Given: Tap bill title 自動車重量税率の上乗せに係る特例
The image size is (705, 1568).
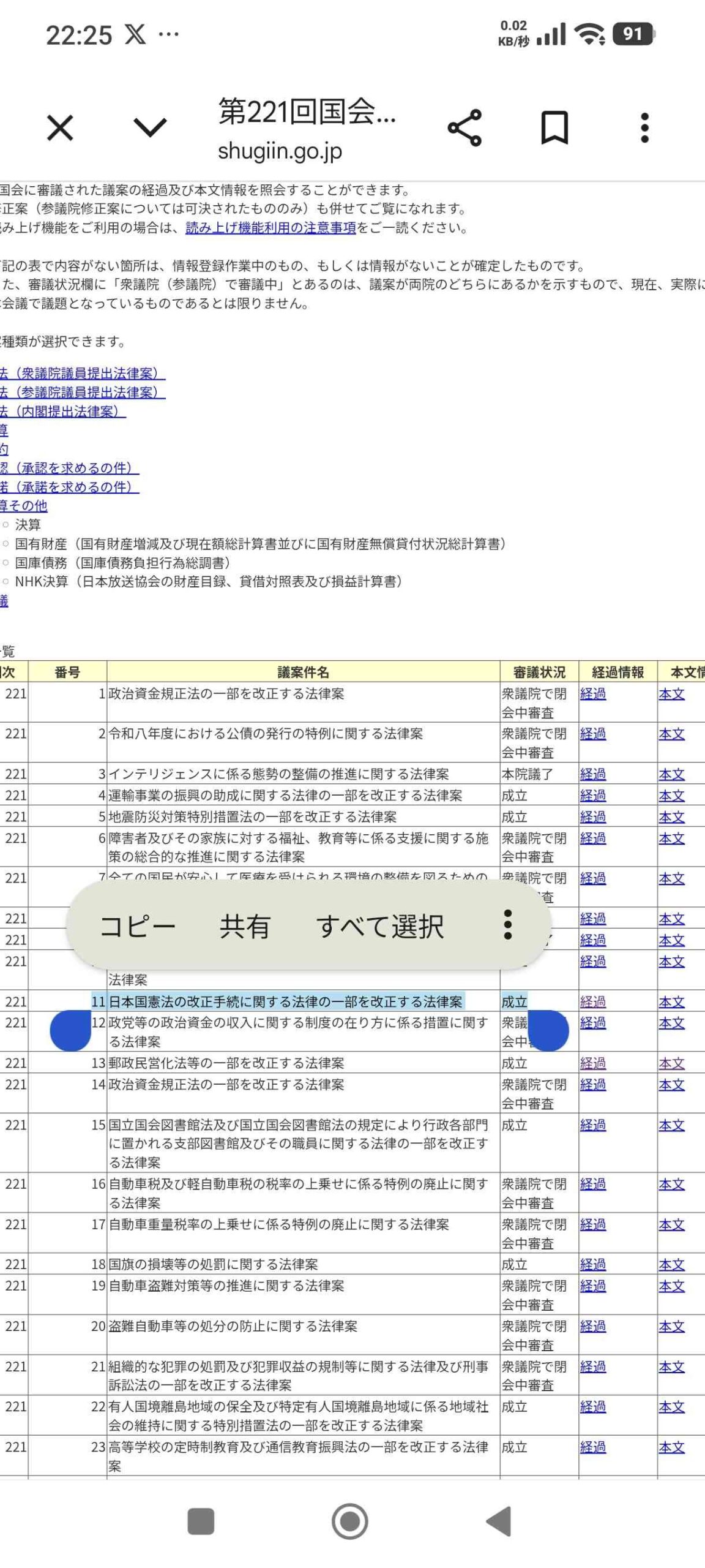Looking at the screenshot, I should pos(279,1224).
